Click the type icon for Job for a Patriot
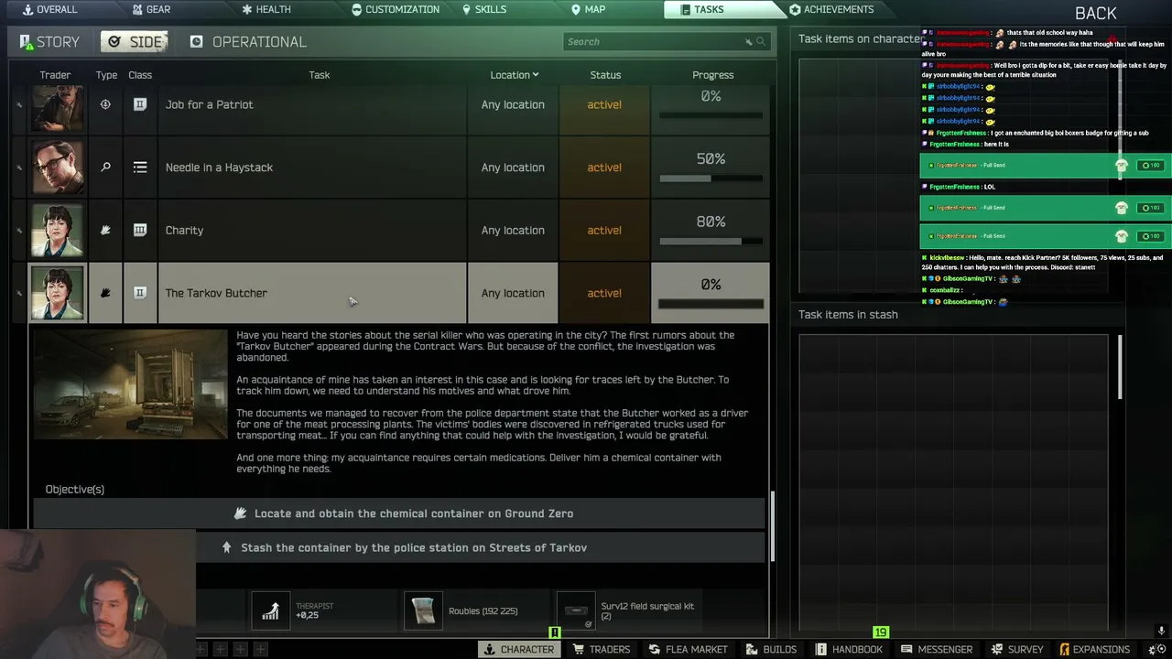 105,104
